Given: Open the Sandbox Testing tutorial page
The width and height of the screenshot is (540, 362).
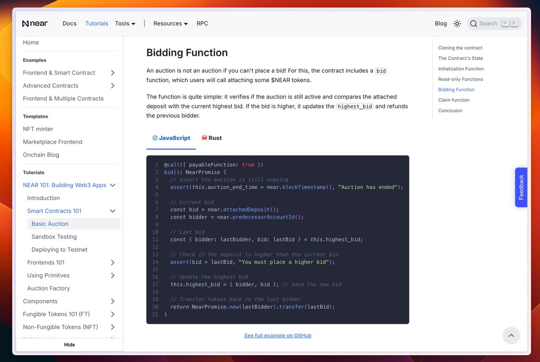Looking at the screenshot, I should pos(54,237).
